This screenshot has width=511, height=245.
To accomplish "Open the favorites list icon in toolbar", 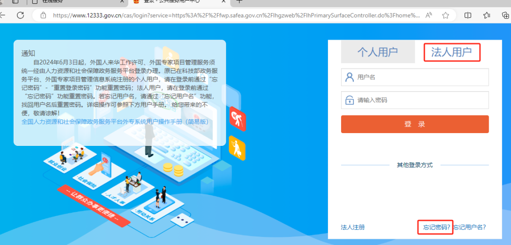I will (487, 15).
